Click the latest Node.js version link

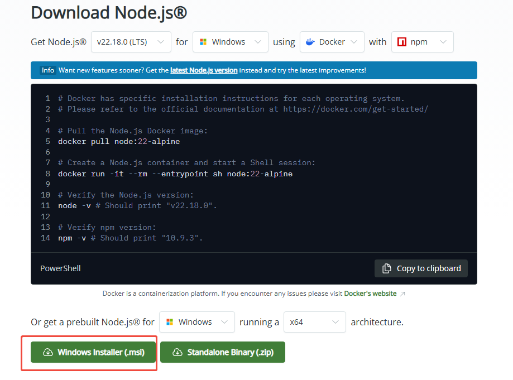204,70
